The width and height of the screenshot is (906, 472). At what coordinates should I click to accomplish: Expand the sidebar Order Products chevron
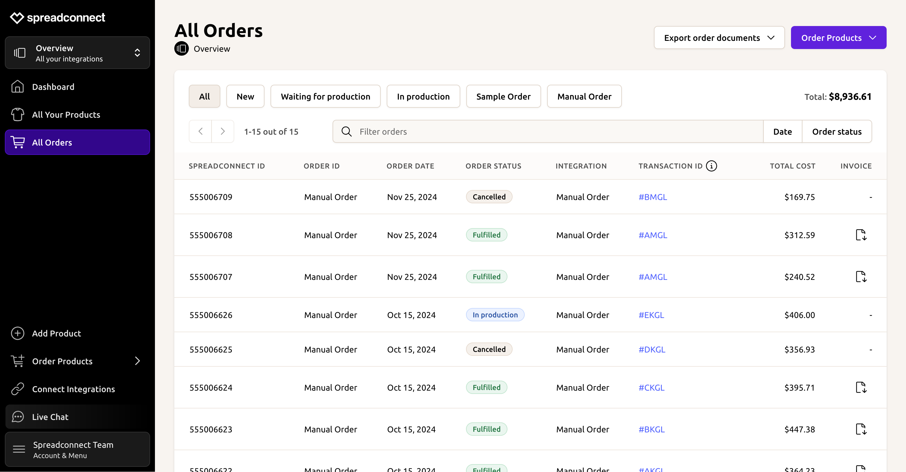pos(137,361)
